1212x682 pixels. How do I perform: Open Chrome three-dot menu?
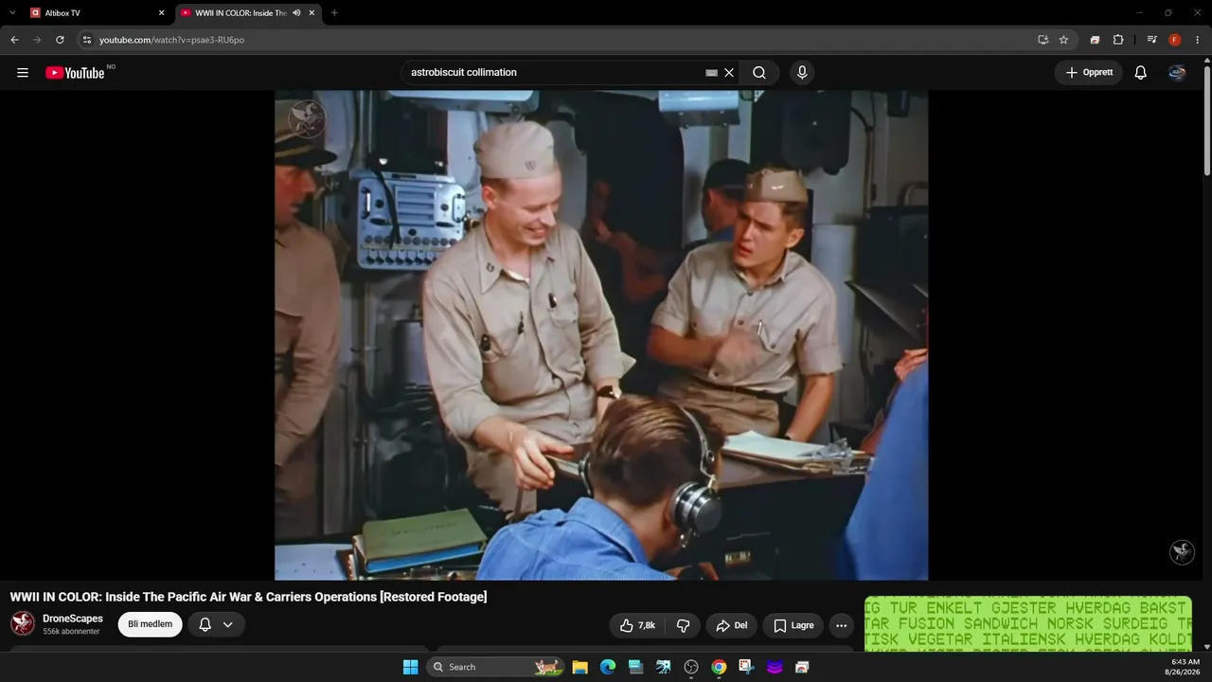click(x=1198, y=40)
